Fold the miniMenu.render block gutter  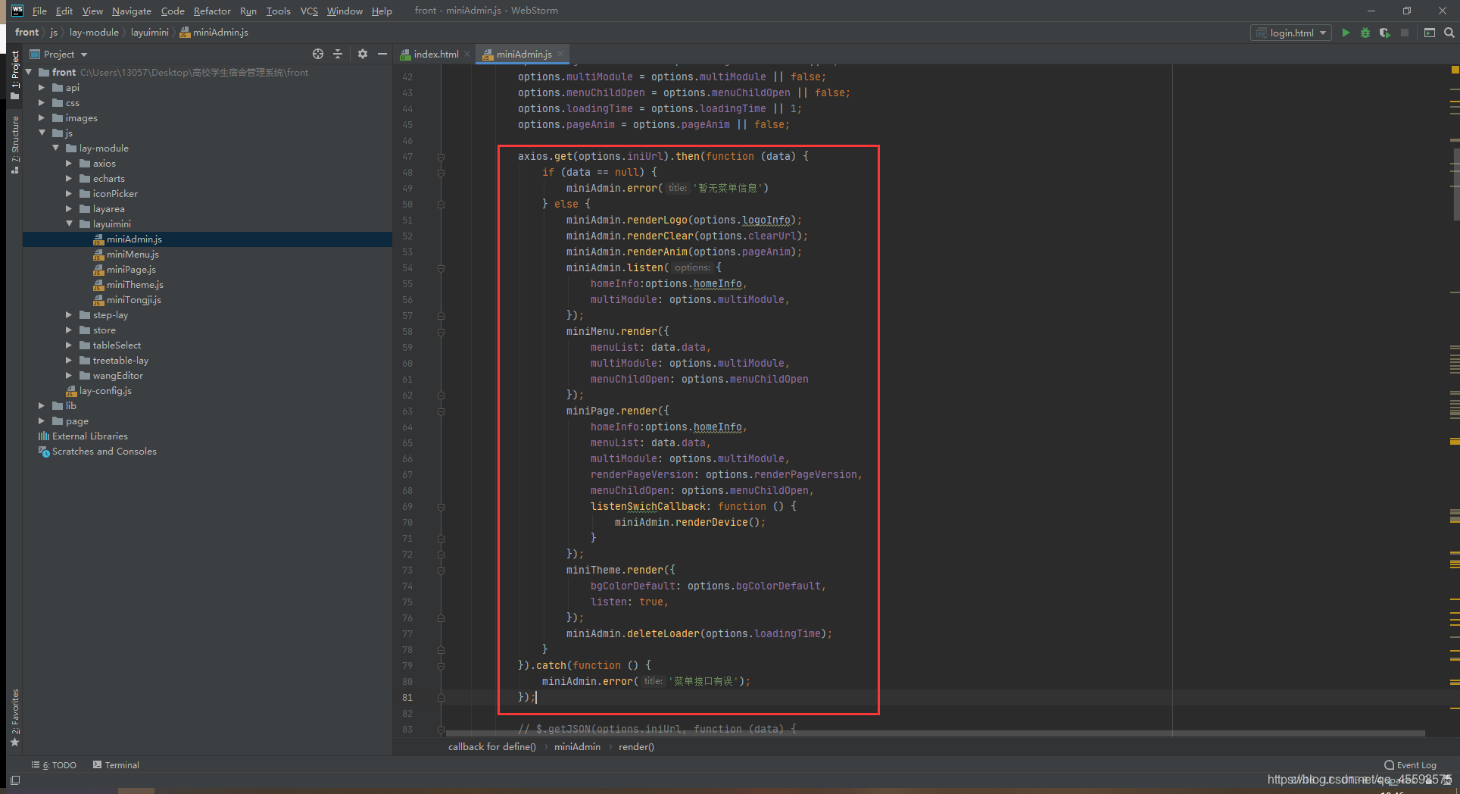pos(441,332)
